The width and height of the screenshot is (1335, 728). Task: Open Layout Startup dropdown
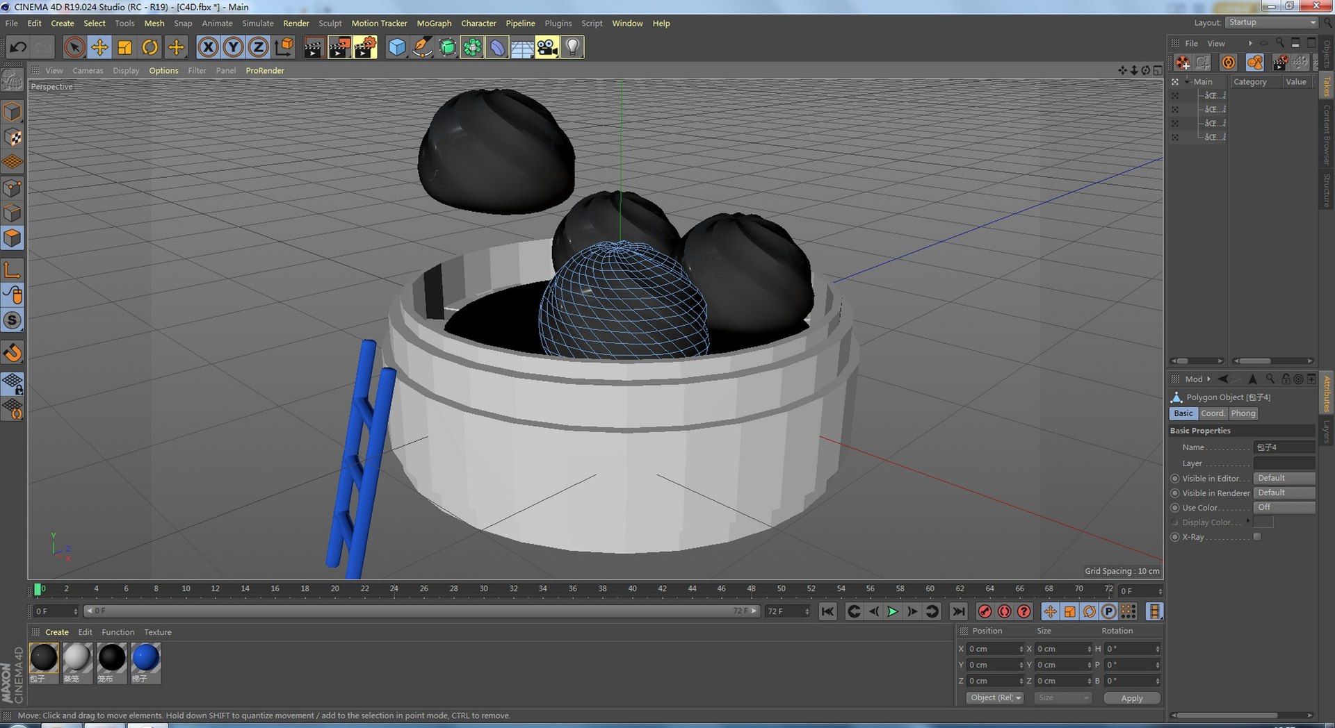1272,22
